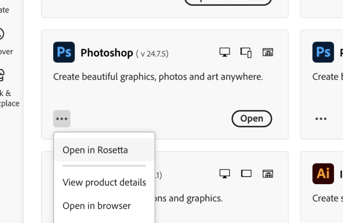Image resolution: width=343 pixels, height=223 pixels.
Task: Open Photoshop with the Open button
Action: 252,118
